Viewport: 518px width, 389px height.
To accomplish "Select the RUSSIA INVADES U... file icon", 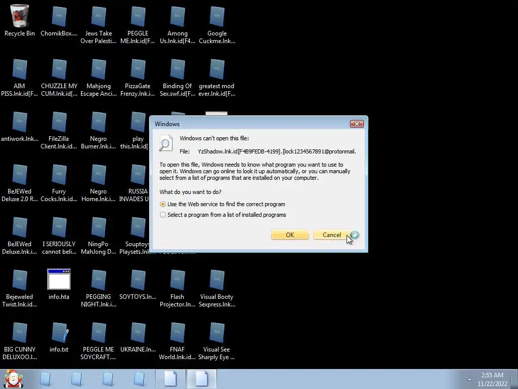I will [135, 182].
